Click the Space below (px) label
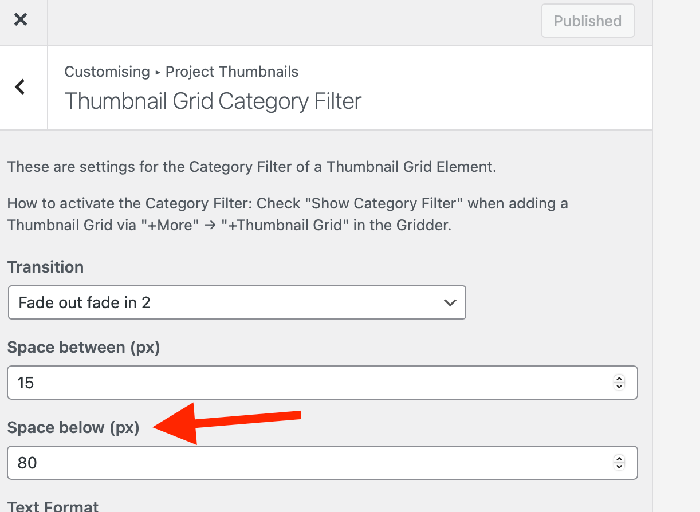 [x=73, y=428]
